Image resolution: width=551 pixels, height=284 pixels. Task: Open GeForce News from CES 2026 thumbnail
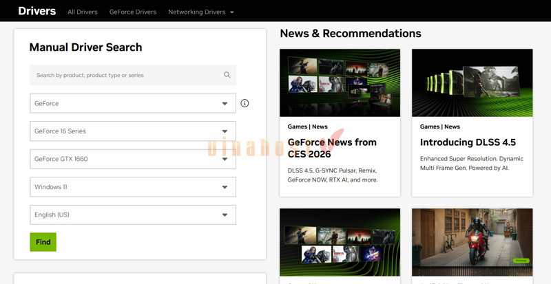point(340,83)
